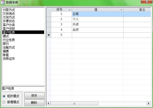Viewport: 153px width, 108px height.
Task: Click the 客户性质 text input field
Action: (23, 88)
